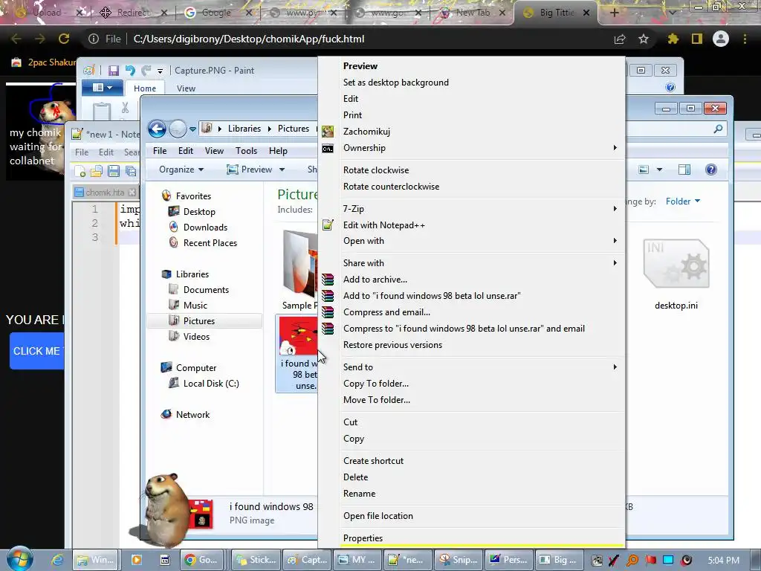The height and width of the screenshot is (571, 761).
Task: Click Notepad++ save toolbar icon
Action: point(114,170)
